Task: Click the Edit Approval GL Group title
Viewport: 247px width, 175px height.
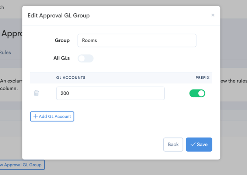Action: 59,16
